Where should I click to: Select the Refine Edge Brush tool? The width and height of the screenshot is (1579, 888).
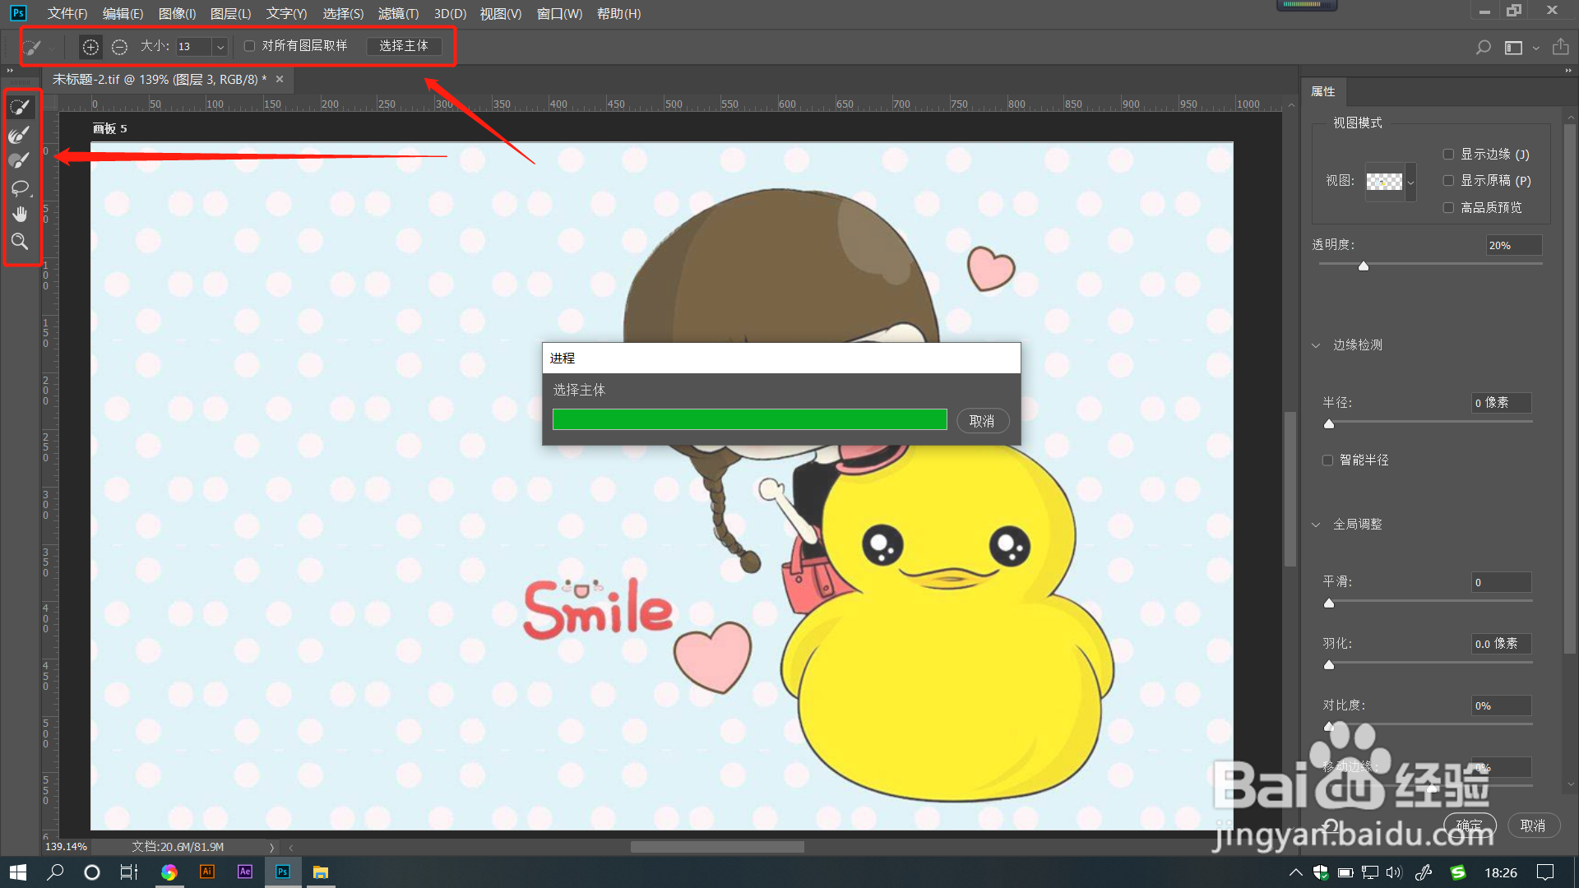point(20,133)
